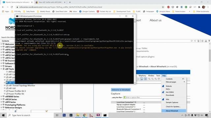
Task: Select the Drivers tree item
Action: pyautogui.click(x=8, y=66)
